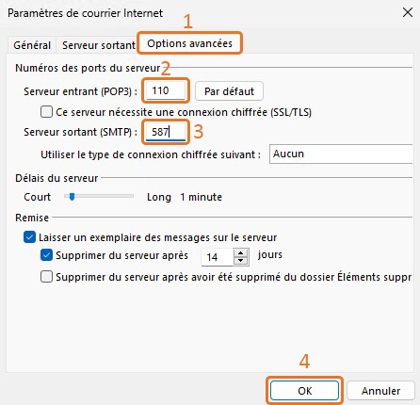Enable SSL/TLS encrypted connection checkbox
Image resolution: width=420 pixels, height=405 pixels.
pos(46,112)
